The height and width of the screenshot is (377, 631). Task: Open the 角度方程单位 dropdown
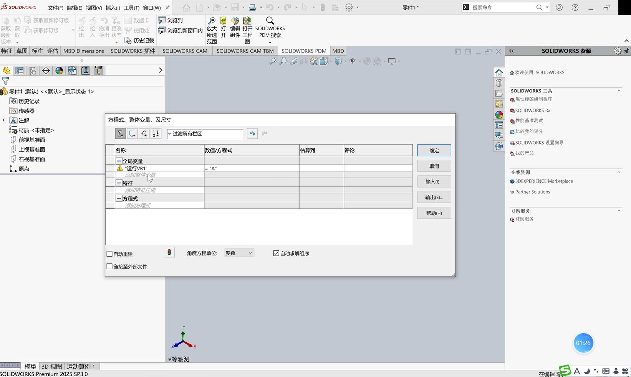[239, 253]
